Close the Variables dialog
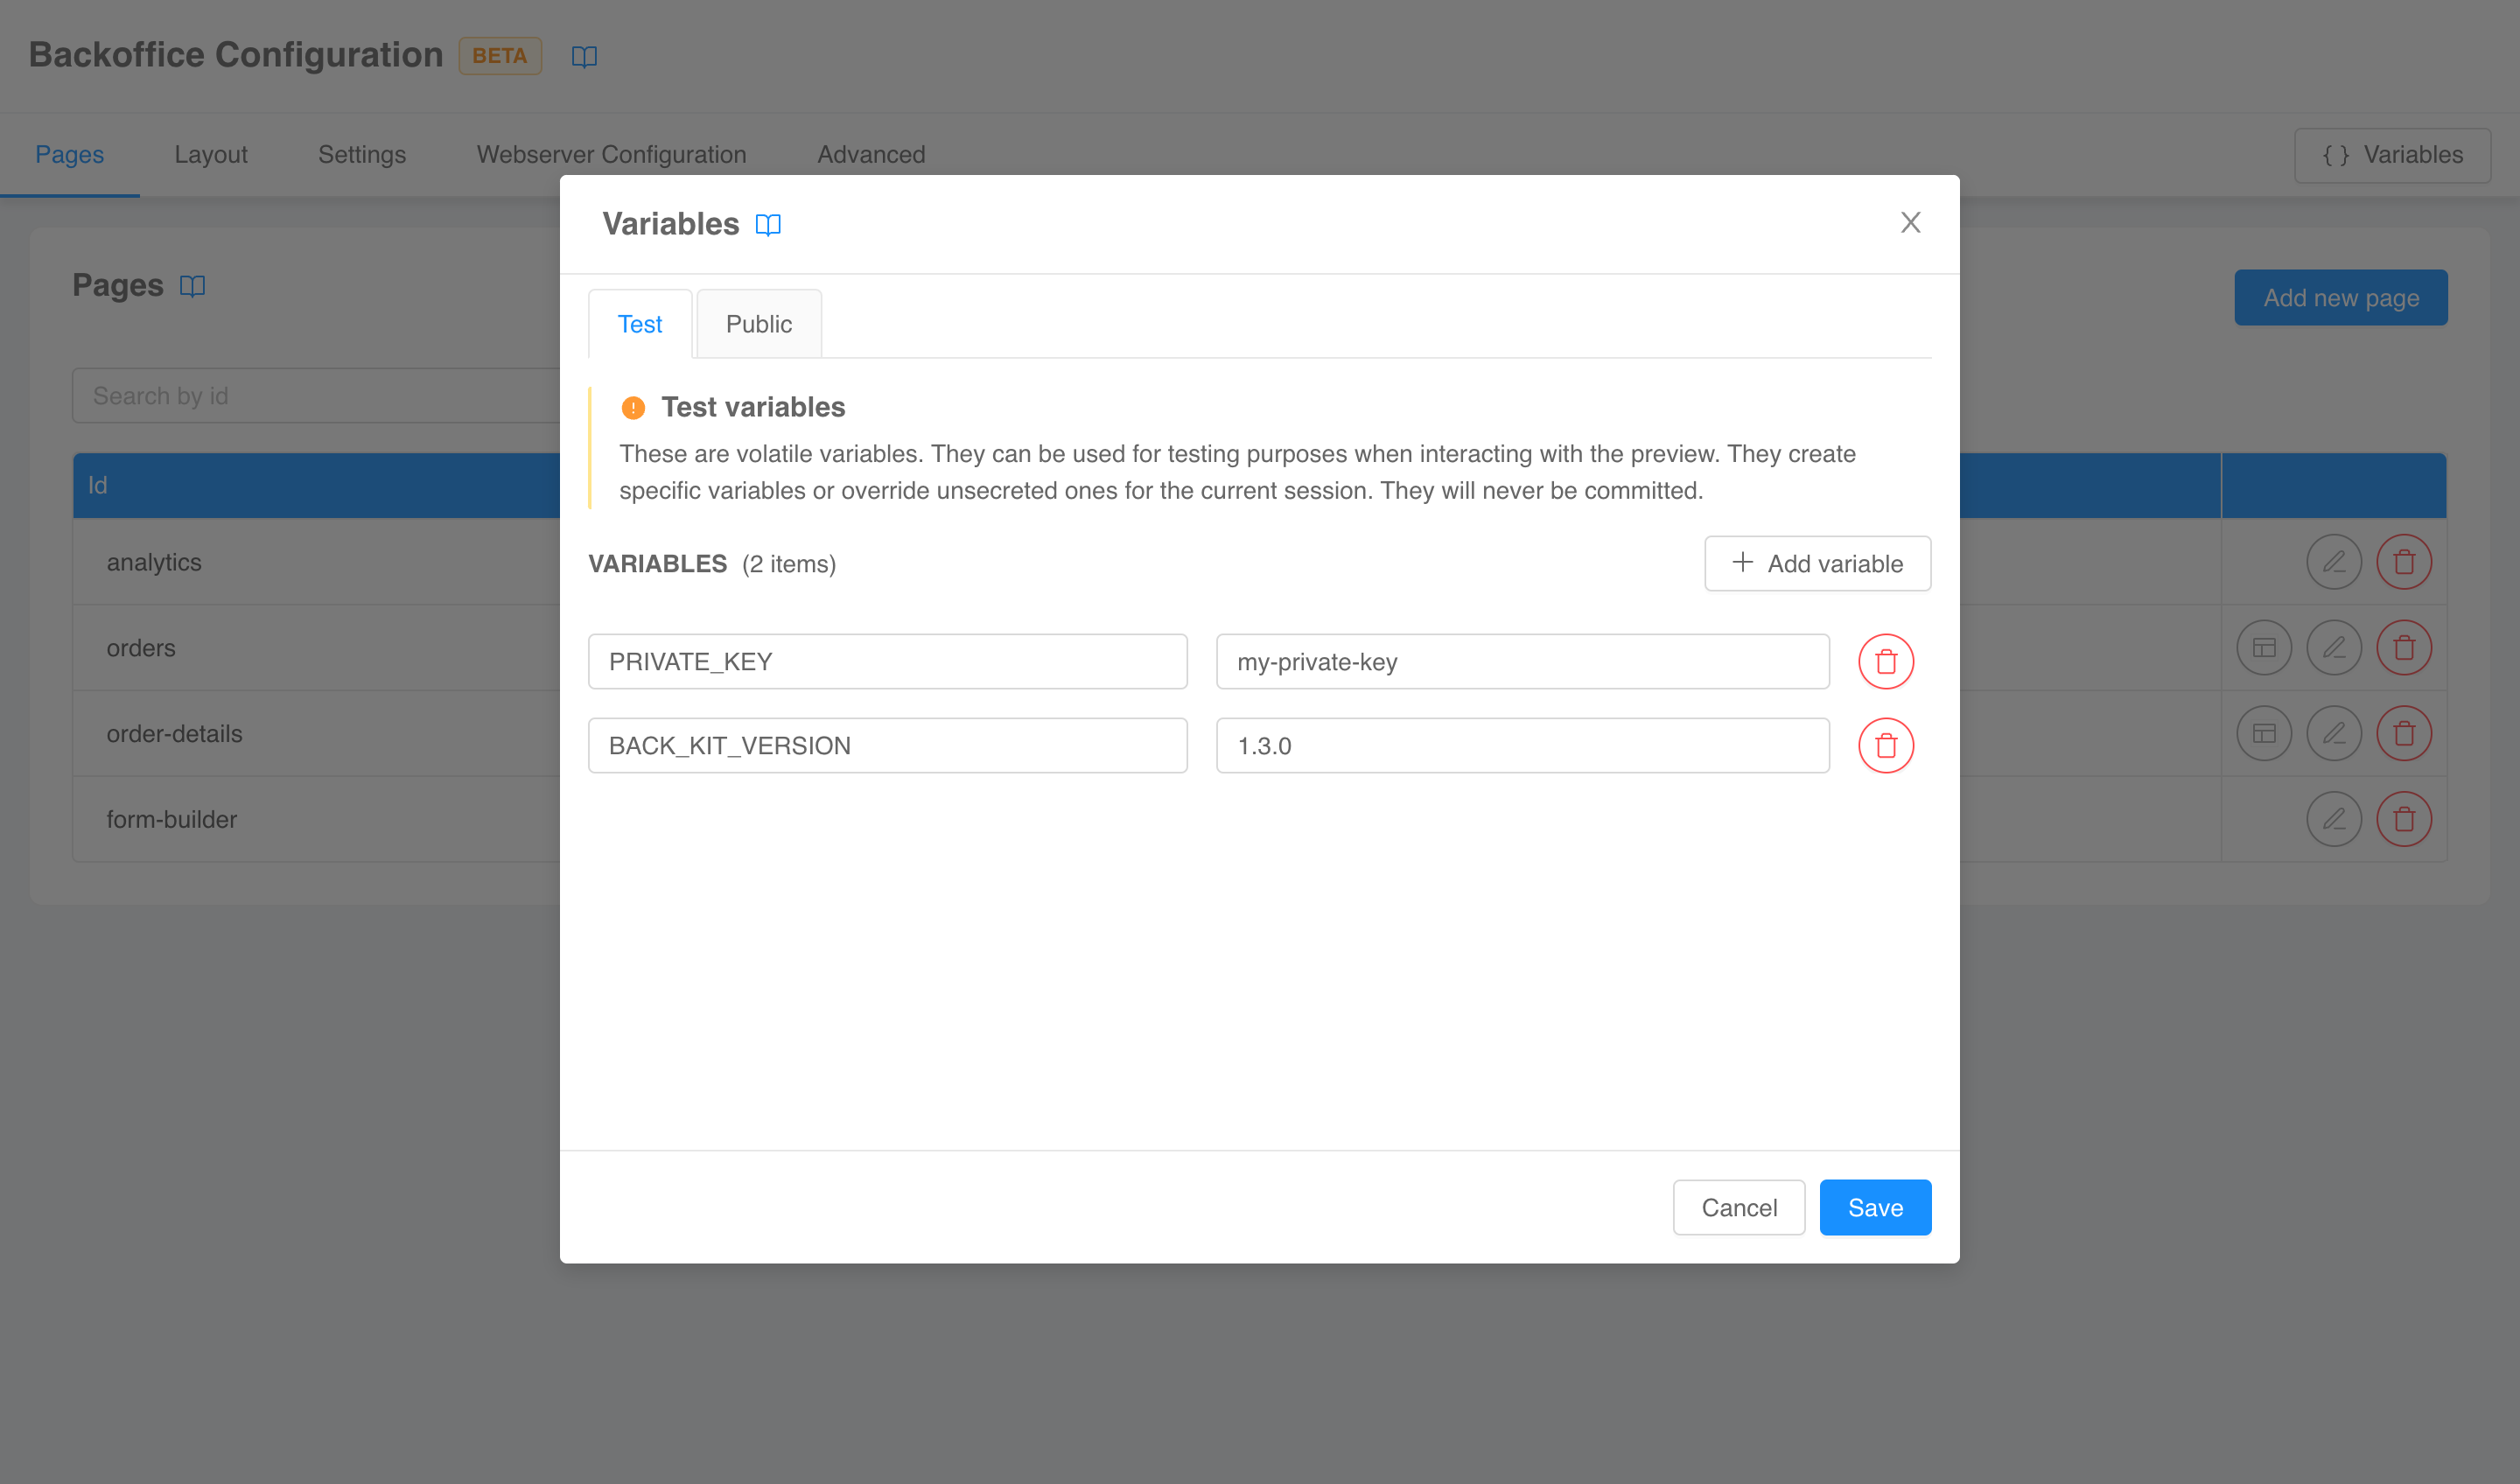The width and height of the screenshot is (2520, 1484). [1911, 222]
